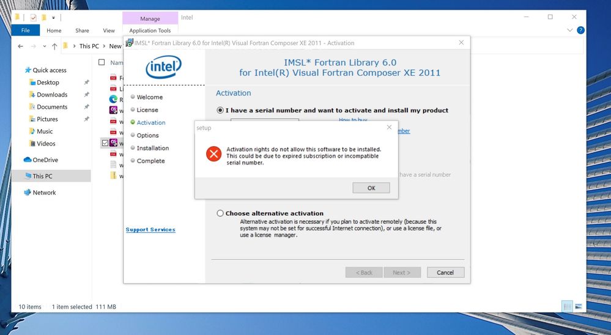Click the Manage contextual tab
This screenshot has height=335, width=611.
click(150, 18)
